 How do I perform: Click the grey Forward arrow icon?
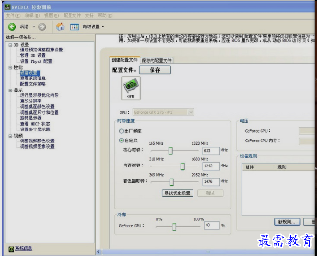click(x=42, y=26)
